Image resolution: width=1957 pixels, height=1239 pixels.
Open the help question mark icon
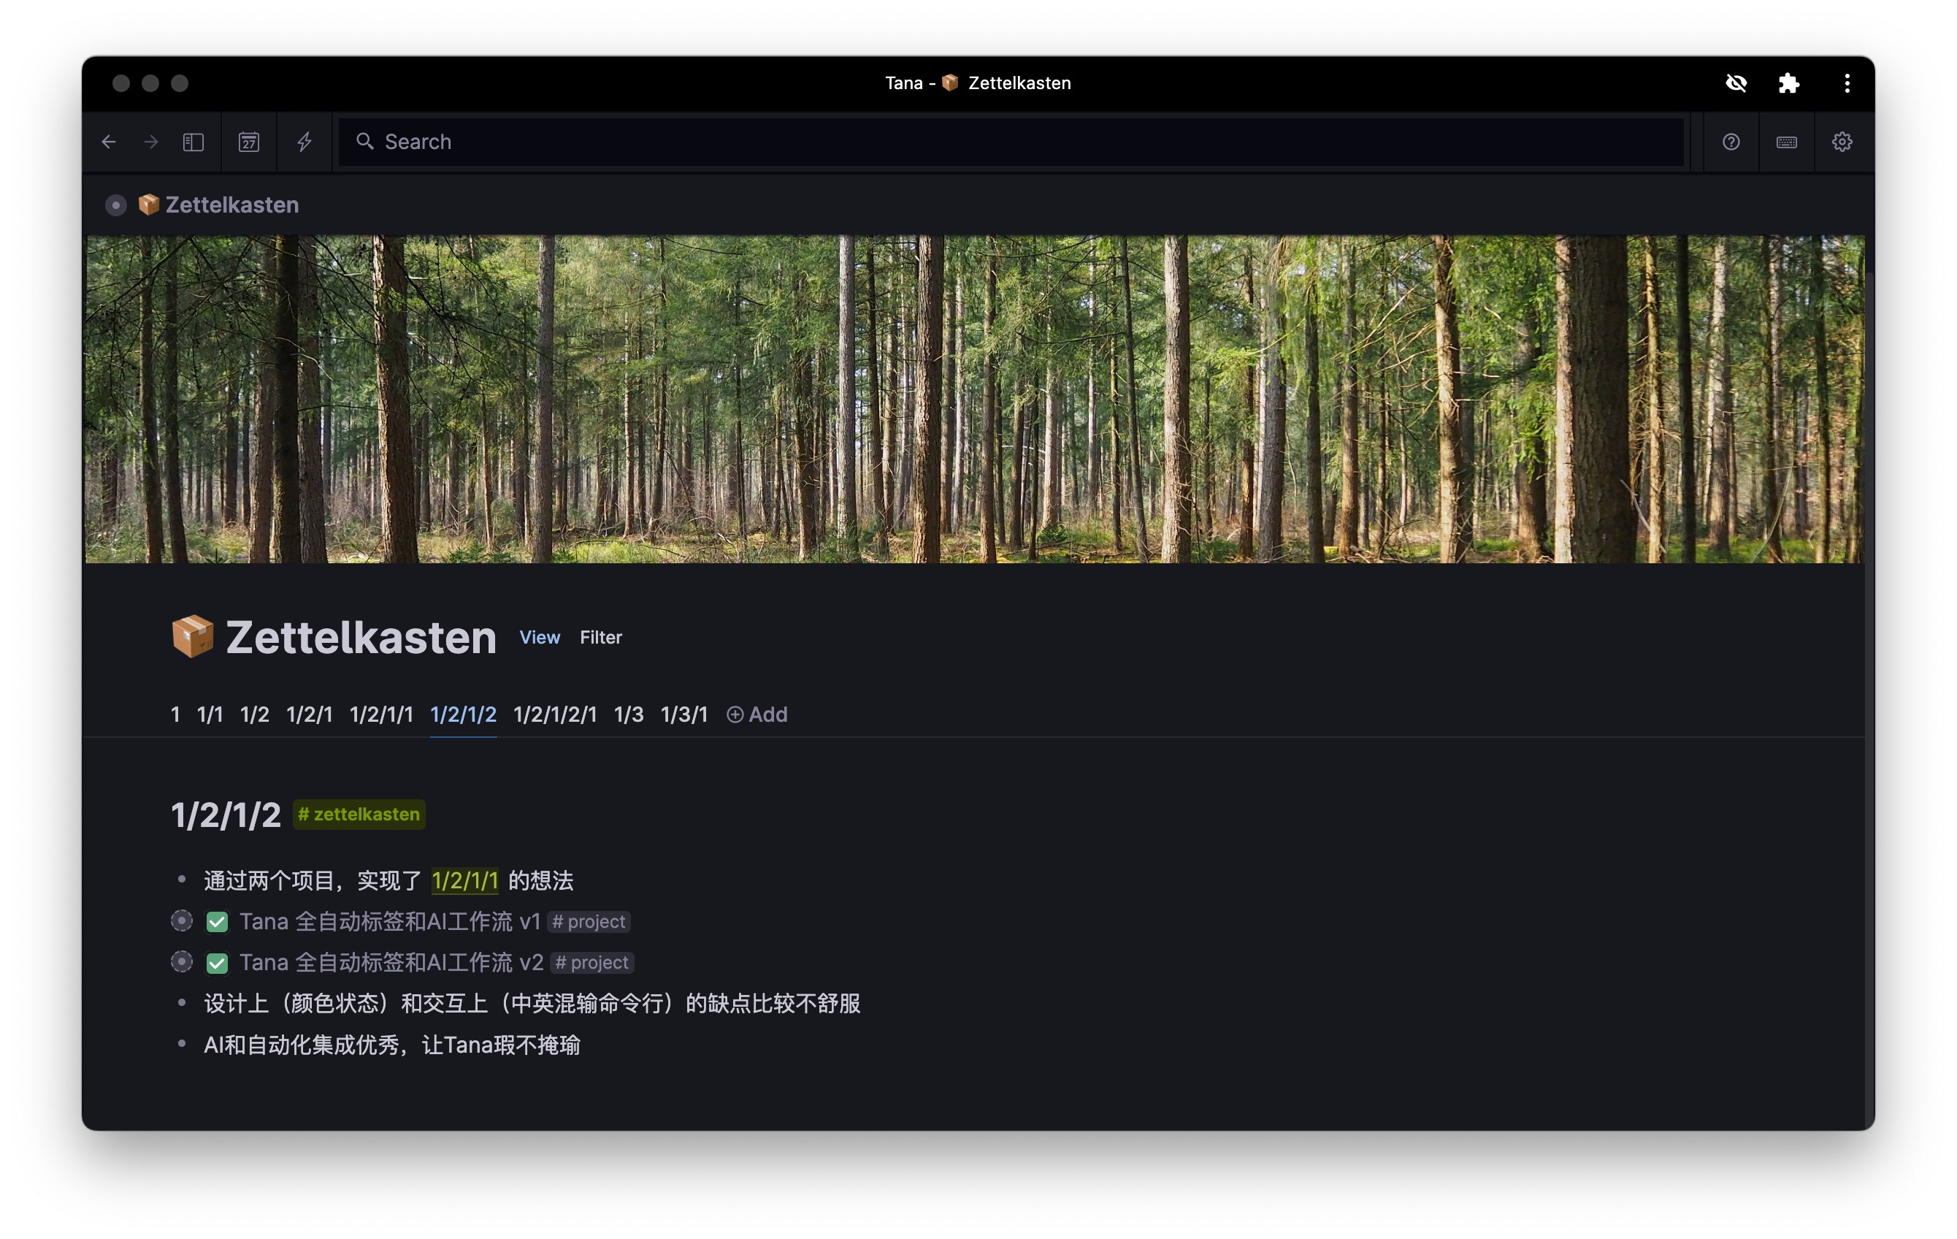point(1730,142)
